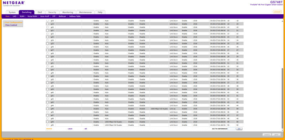285x140 pixels.
Task: Click the GS748T model name
Action: tap(276, 2)
